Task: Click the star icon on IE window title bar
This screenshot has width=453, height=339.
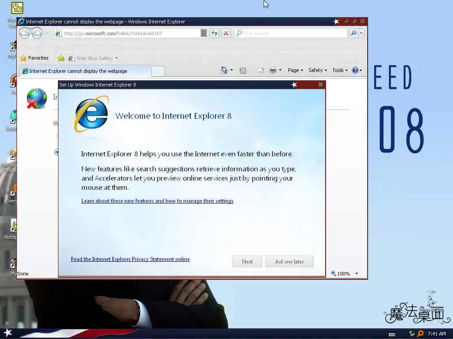Action: (x=336, y=22)
